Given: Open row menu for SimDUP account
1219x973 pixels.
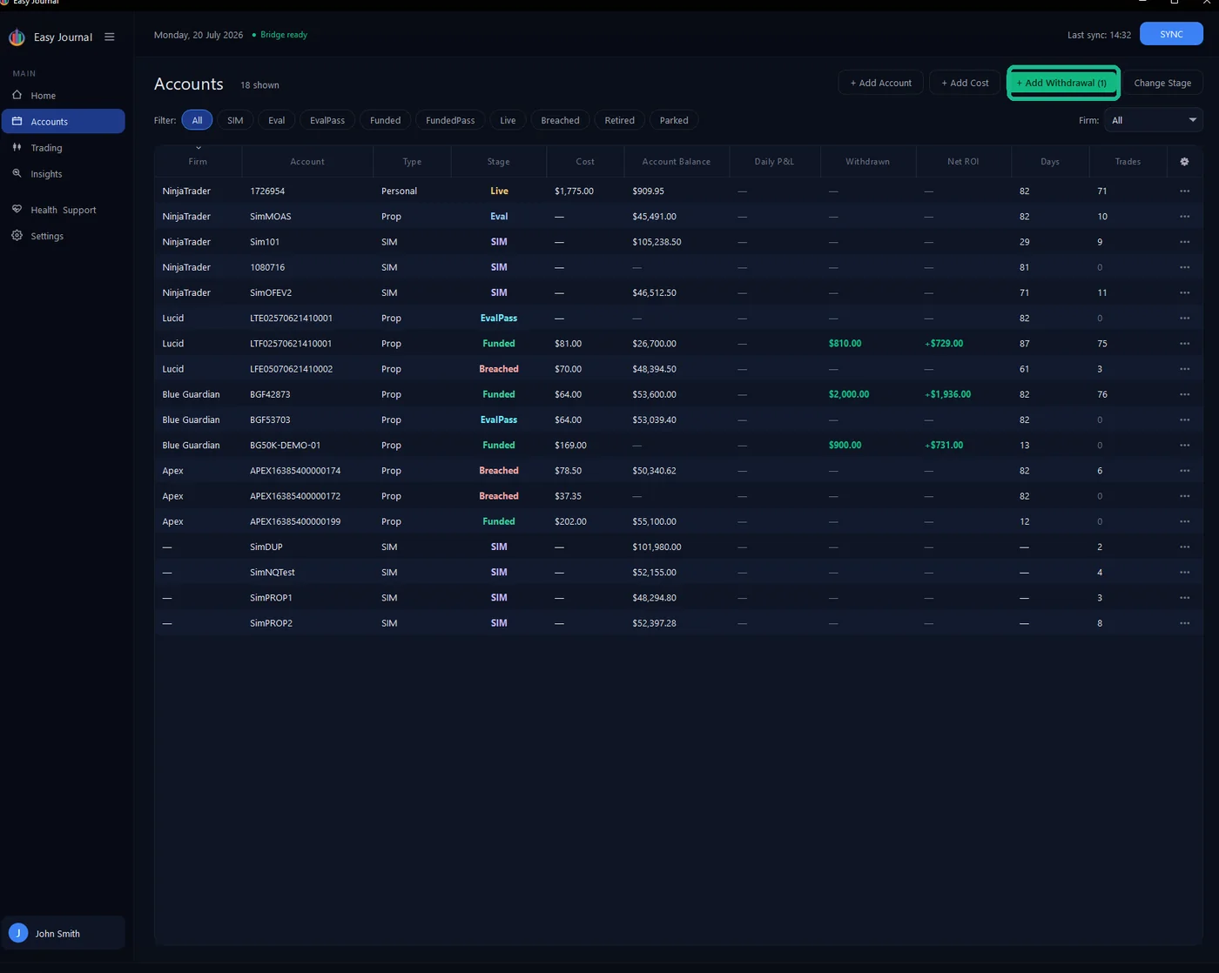Looking at the screenshot, I should pyautogui.click(x=1184, y=547).
